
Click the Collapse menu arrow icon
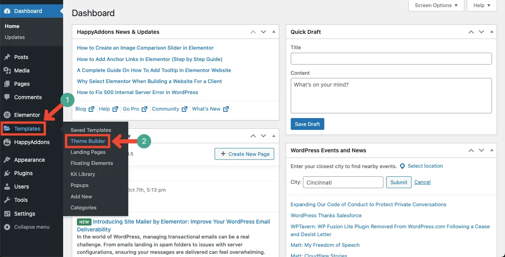[x=7, y=227]
